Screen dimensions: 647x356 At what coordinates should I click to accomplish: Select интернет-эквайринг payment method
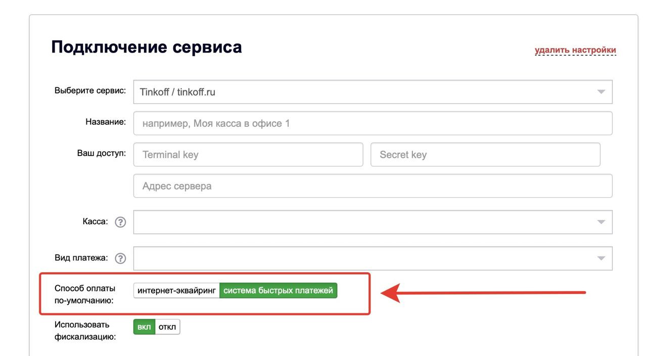coord(176,291)
